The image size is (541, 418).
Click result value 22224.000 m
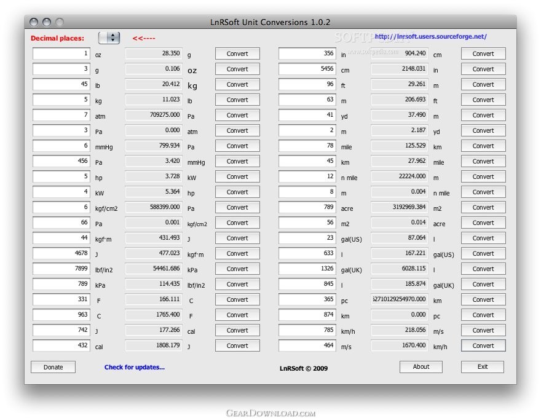point(400,176)
